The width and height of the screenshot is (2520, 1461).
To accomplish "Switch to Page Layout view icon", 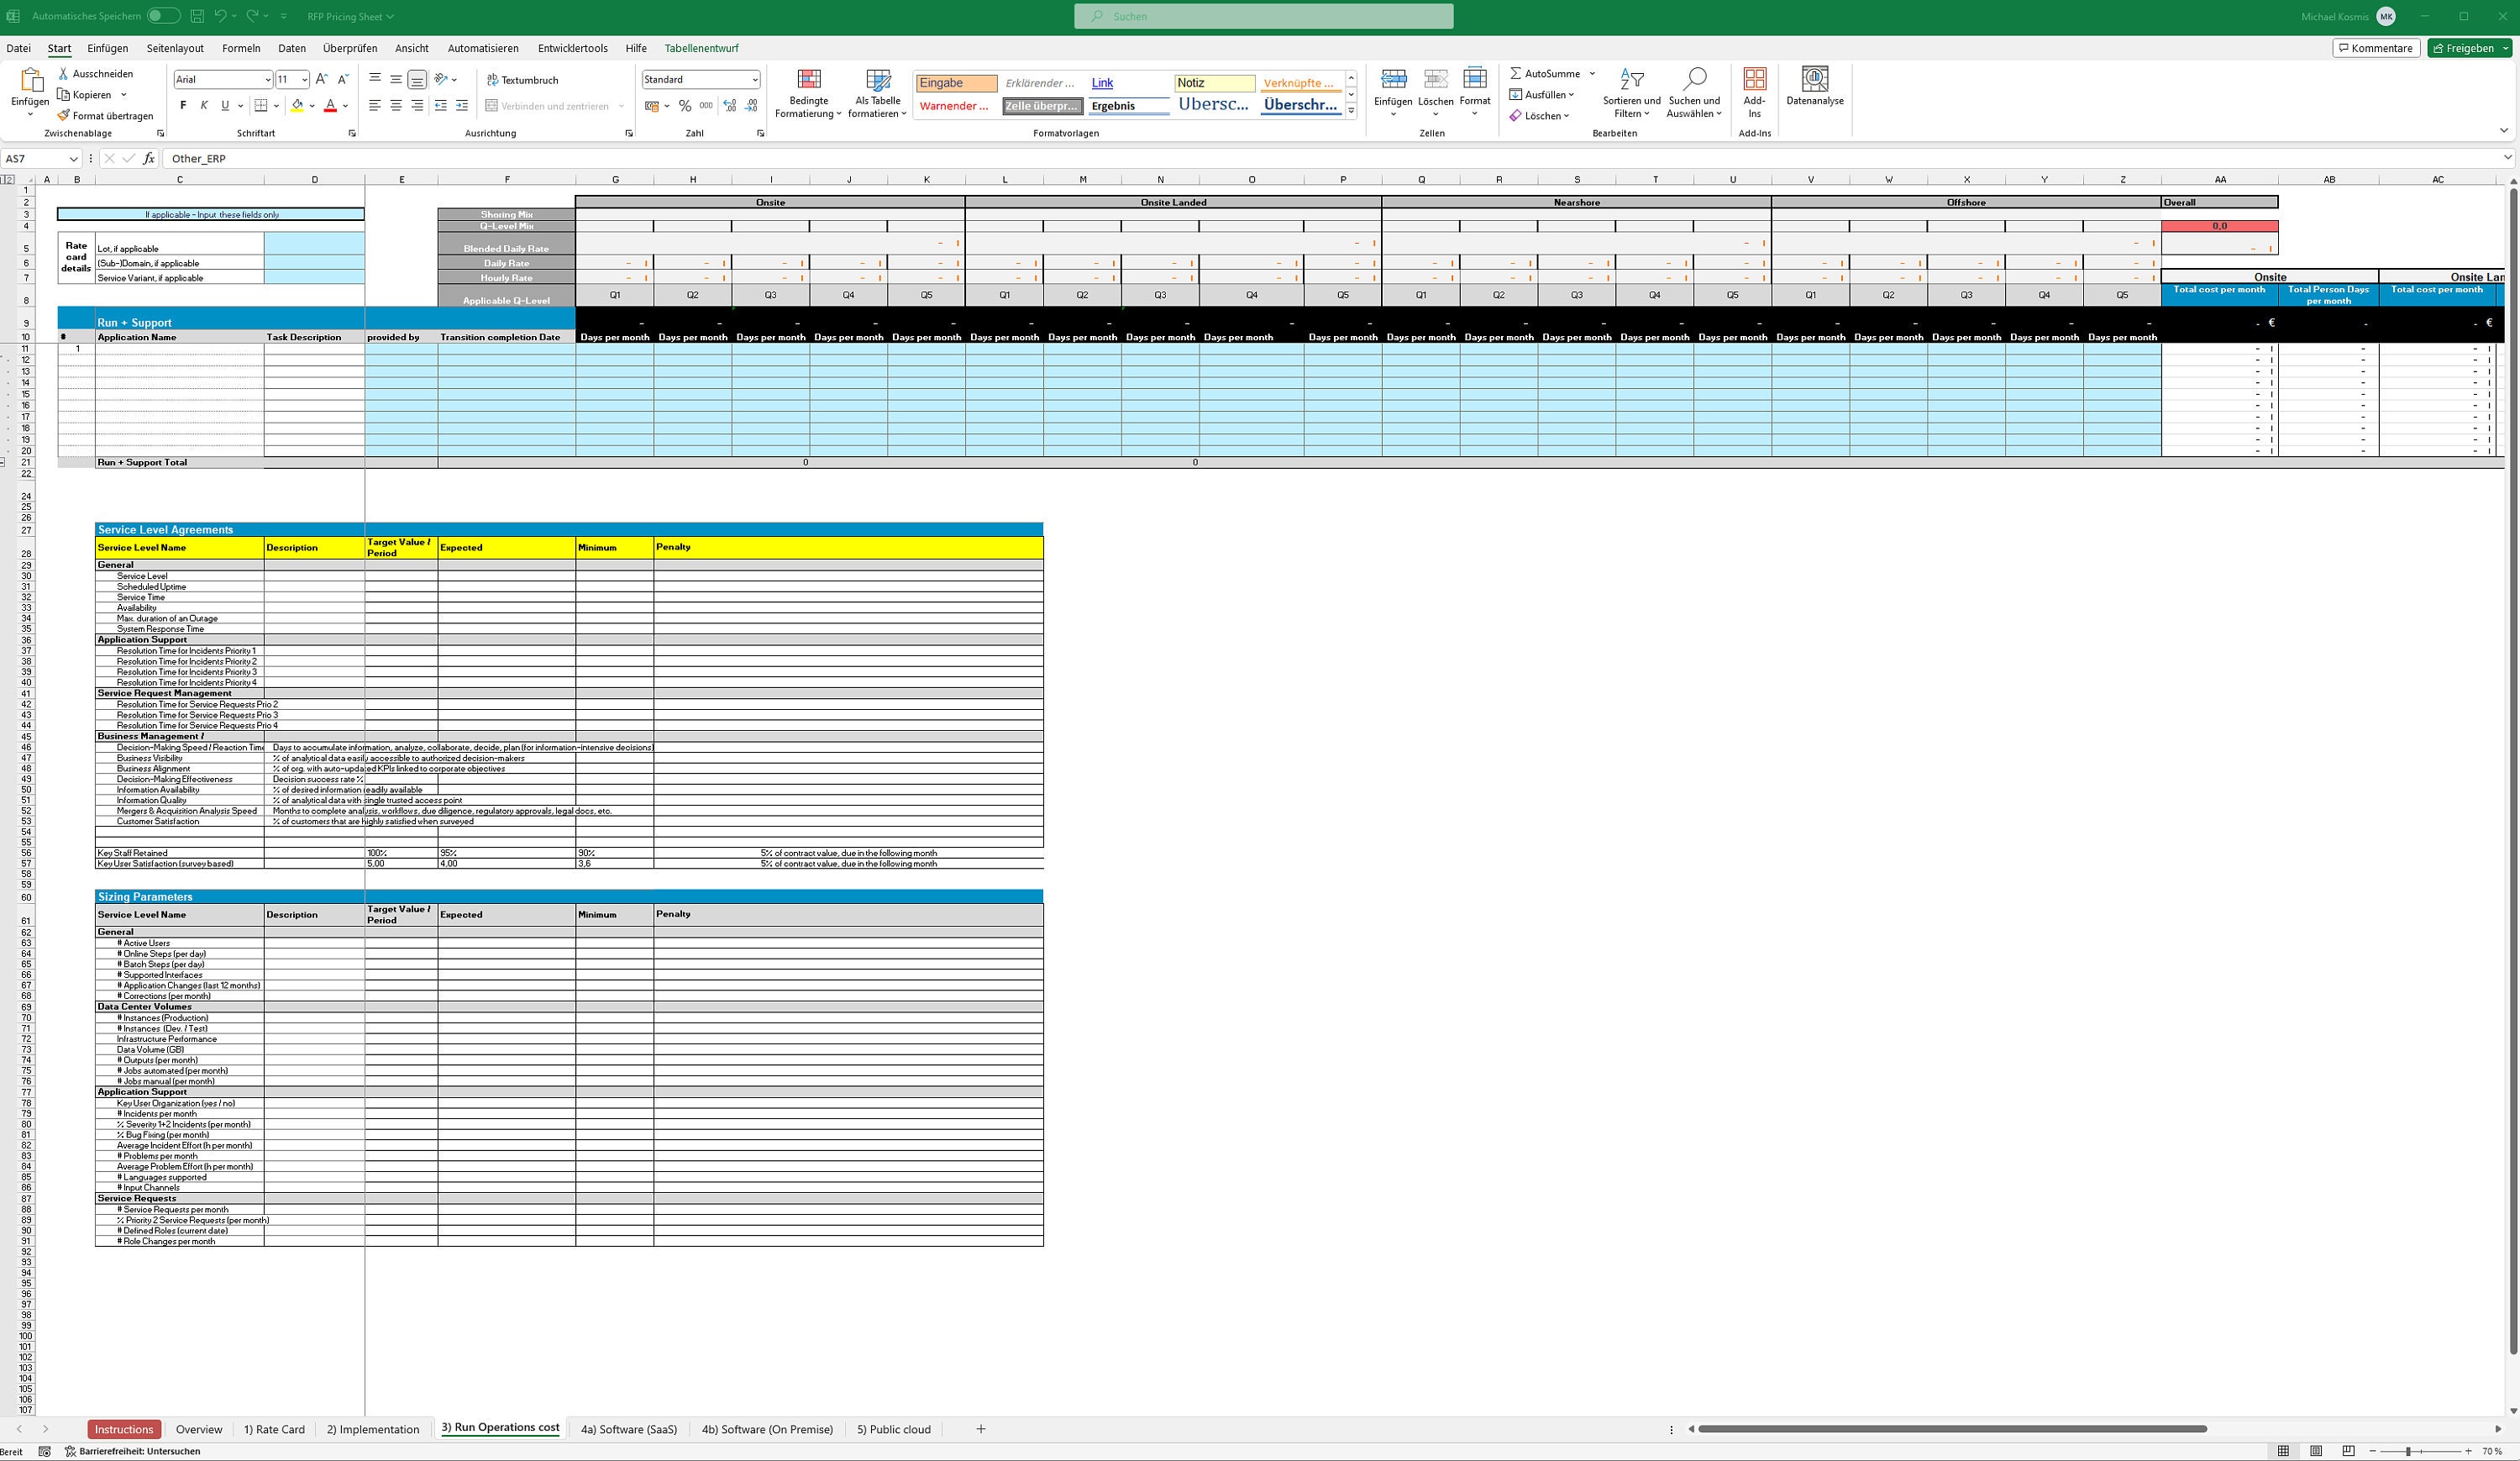I will (2316, 1451).
